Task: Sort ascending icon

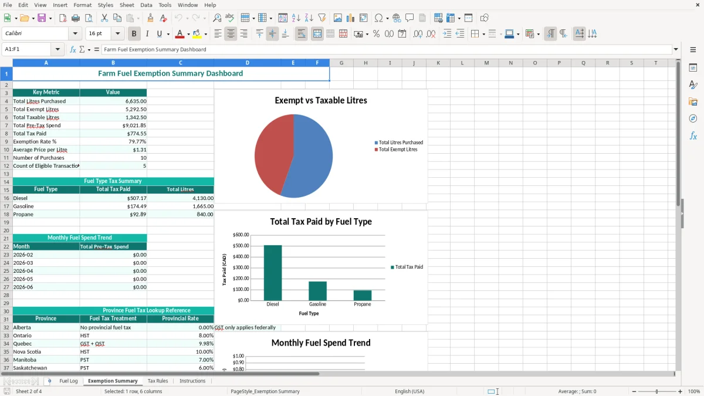Action: [x=296, y=18]
